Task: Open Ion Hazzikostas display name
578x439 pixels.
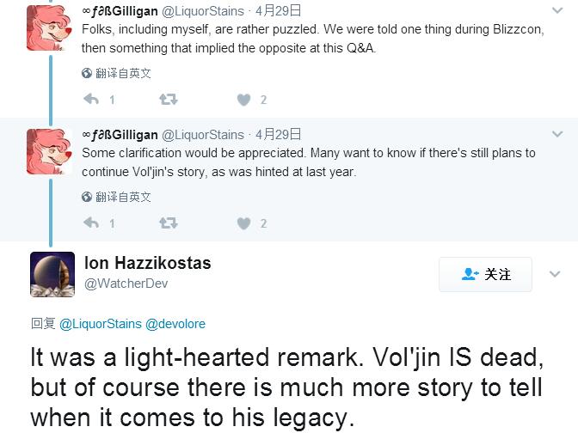Action: [147, 263]
